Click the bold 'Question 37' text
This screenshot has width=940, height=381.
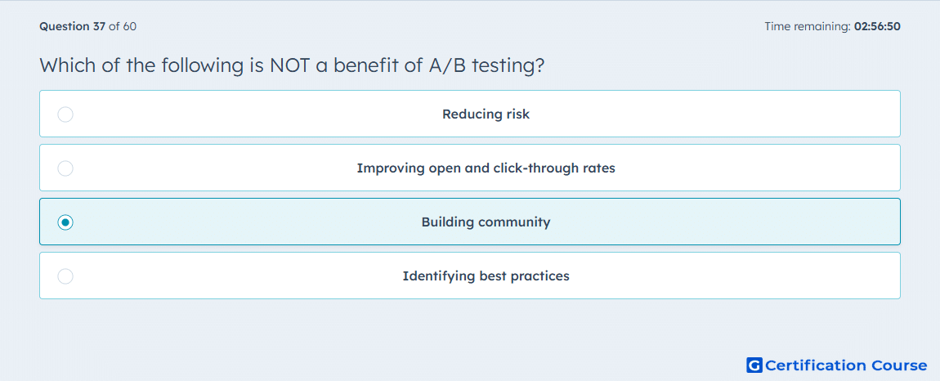tap(72, 26)
